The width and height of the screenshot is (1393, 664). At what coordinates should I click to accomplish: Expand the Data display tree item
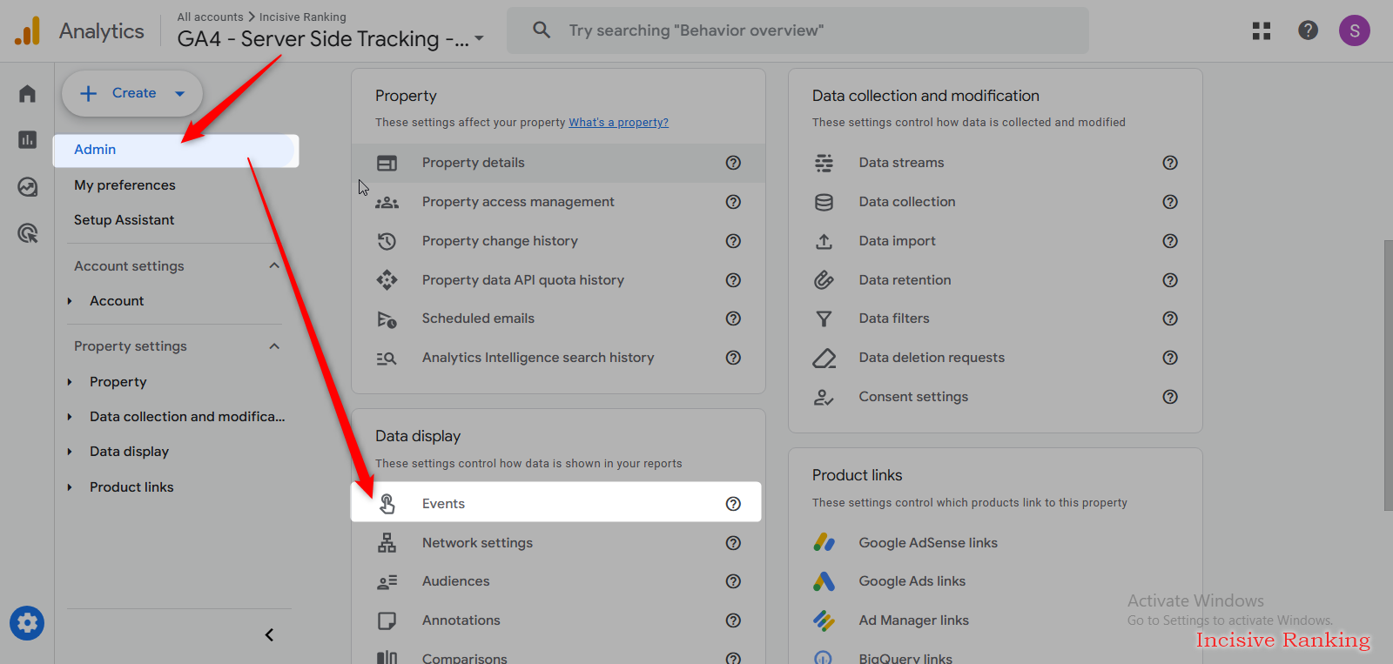click(x=70, y=452)
